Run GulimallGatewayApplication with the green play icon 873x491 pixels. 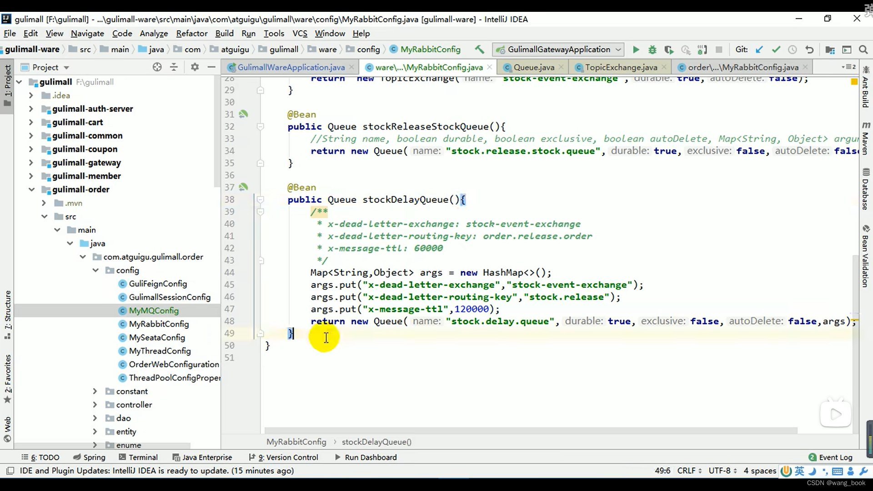[x=636, y=50]
